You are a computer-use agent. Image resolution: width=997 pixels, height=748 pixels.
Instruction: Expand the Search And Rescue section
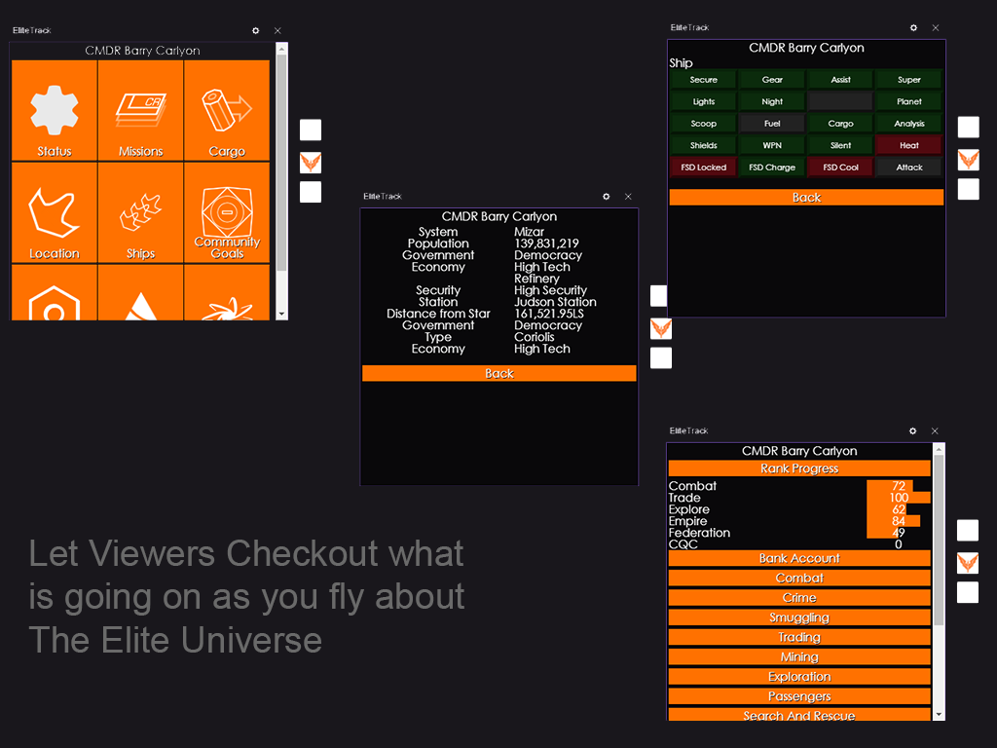click(799, 715)
